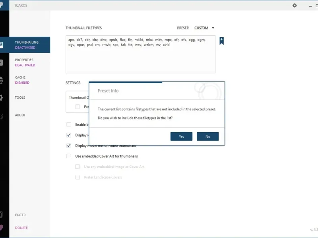Click the Flattr sidebar icon
Viewport: 318px width, 238px height.
(1, 215)
